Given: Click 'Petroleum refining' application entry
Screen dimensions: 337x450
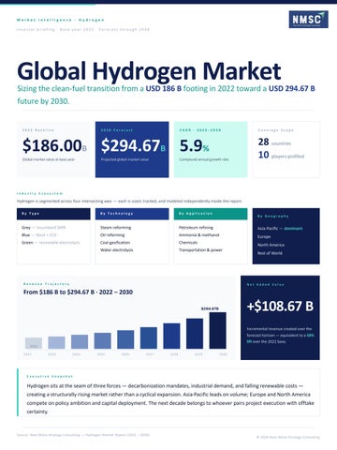Looking at the screenshot, I should point(196,228).
